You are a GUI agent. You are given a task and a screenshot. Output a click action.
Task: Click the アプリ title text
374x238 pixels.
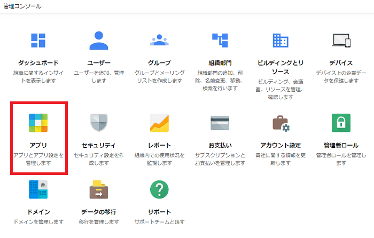click(38, 145)
